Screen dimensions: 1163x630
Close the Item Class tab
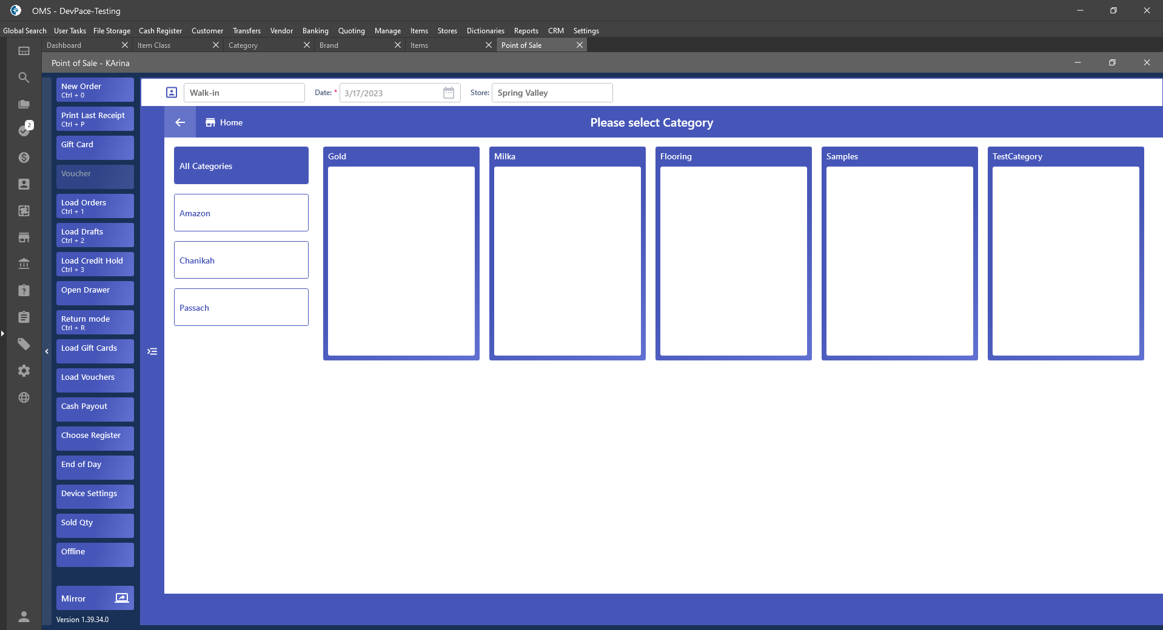pyautogui.click(x=216, y=45)
